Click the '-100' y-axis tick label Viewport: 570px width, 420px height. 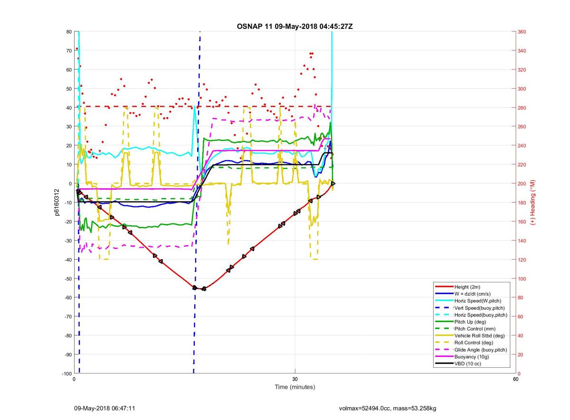coord(66,373)
